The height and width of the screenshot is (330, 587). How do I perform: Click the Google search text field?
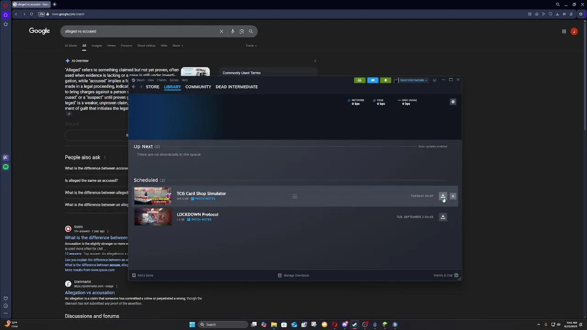click(141, 31)
